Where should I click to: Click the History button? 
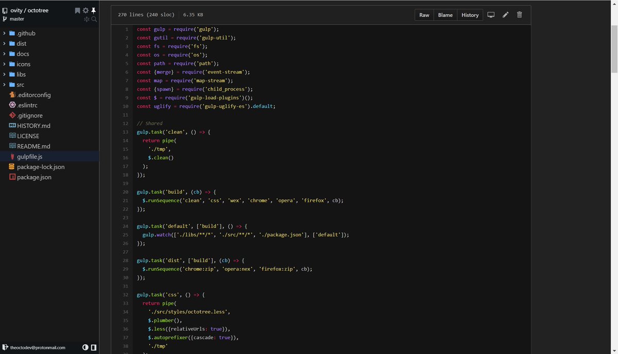[x=470, y=15]
